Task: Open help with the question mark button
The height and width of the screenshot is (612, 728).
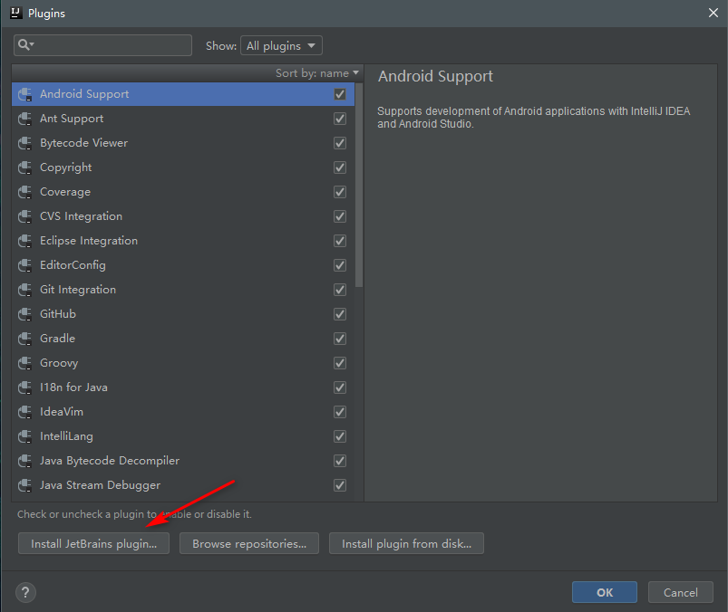Action: coord(25,592)
